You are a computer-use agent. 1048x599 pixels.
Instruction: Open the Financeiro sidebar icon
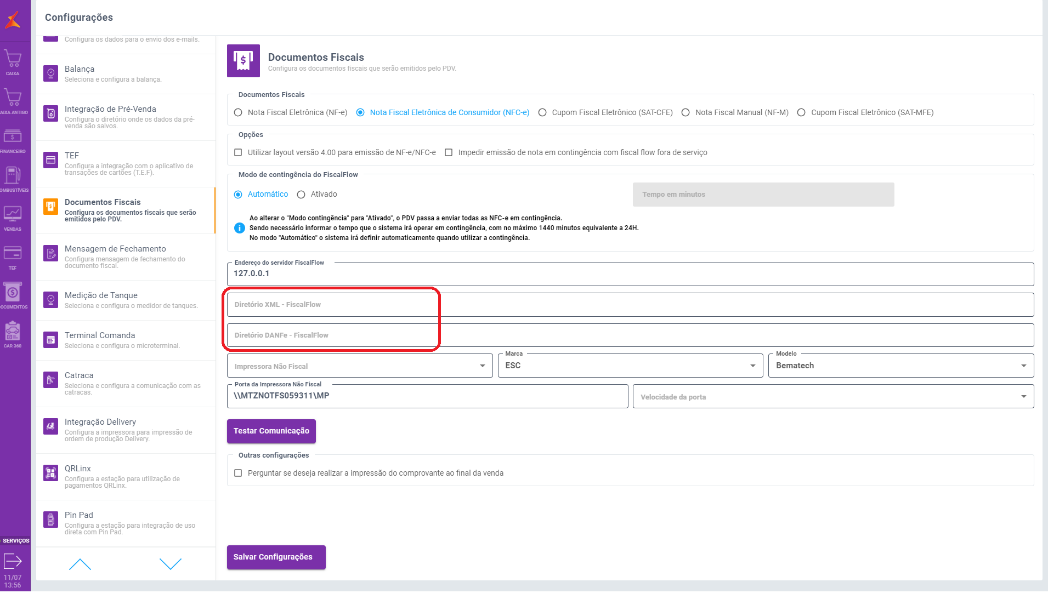click(13, 139)
